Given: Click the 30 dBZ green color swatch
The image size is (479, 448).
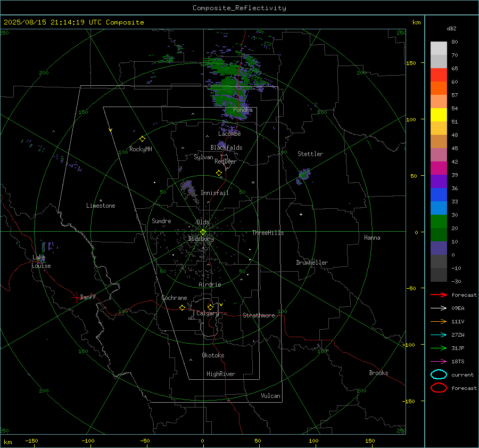Looking at the screenshot, I should tap(439, 222).
